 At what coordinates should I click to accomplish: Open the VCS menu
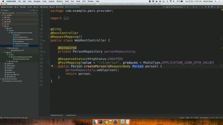[x=84, y=1]
